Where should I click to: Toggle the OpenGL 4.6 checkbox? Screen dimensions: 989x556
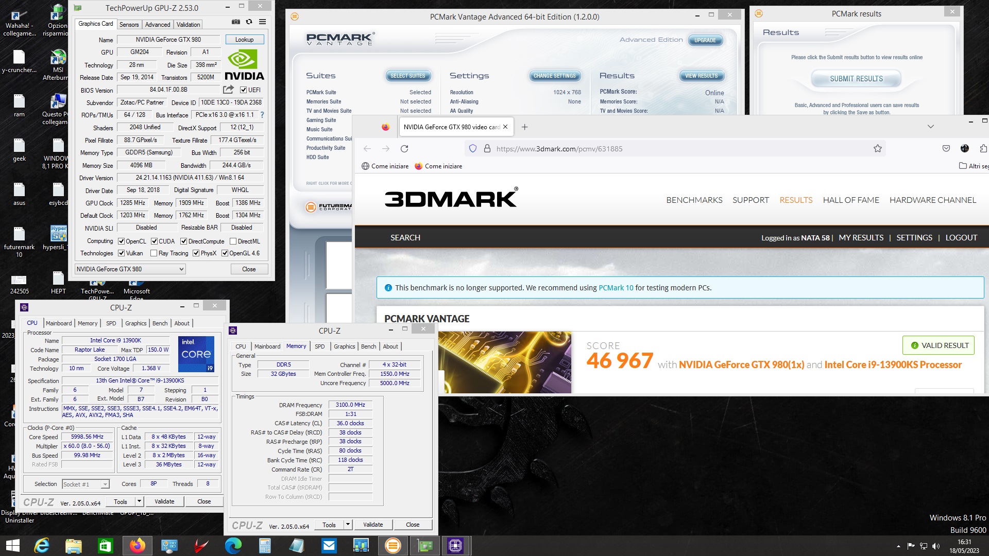coord(225,253)
